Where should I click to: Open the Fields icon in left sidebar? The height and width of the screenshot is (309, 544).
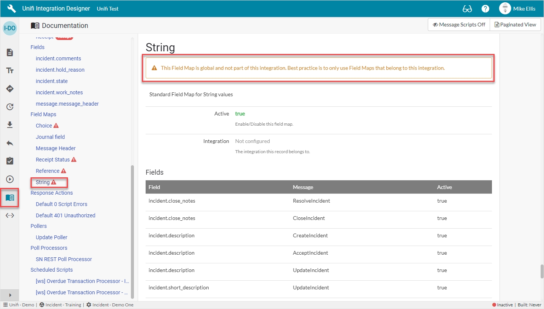[10, 71]
